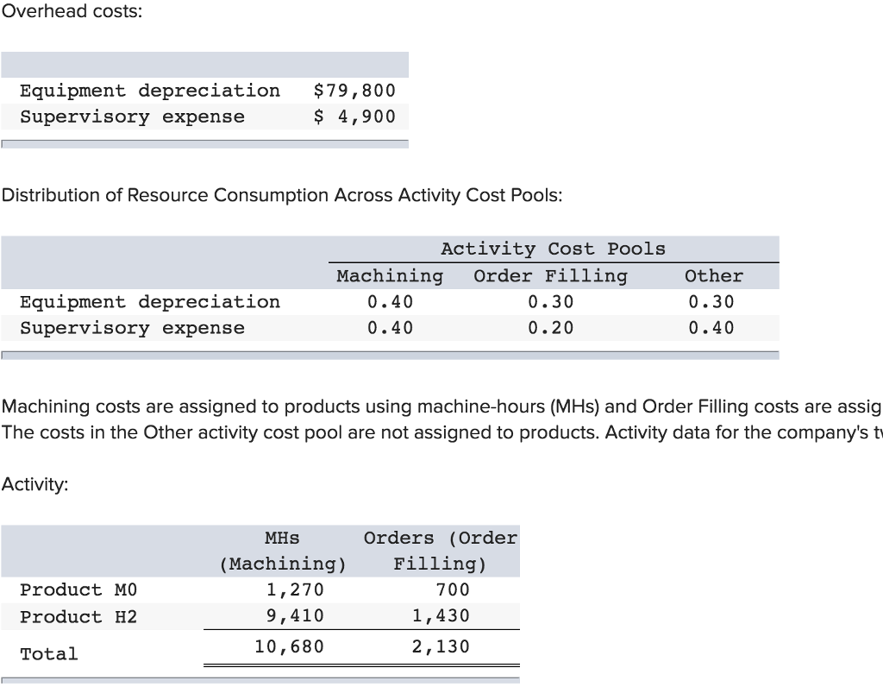Select the Total row label
The height and width of the screenshot is (687, 883).
click(48, 653)
